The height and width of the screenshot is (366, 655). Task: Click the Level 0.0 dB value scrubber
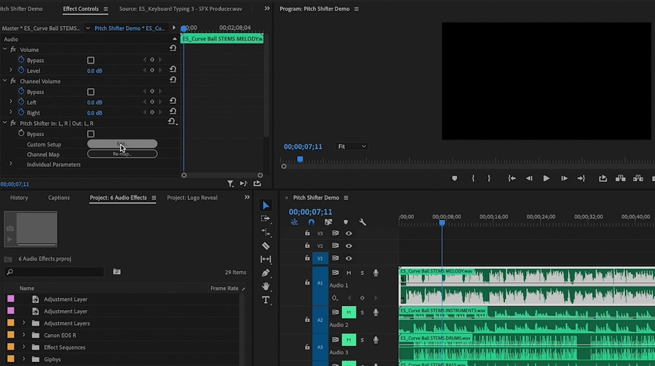[x=94, y=70]
